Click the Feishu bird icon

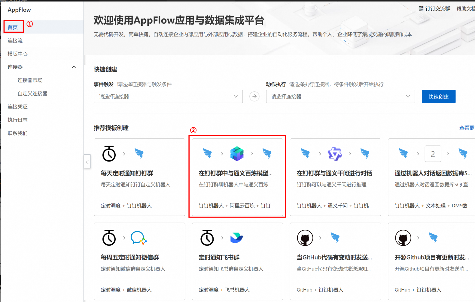click(x=237, y=238)
